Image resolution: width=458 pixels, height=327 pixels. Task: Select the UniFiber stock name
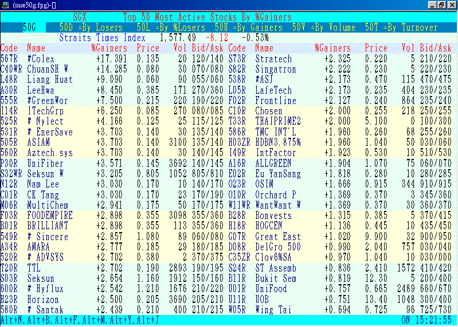(x=45, y=163)
